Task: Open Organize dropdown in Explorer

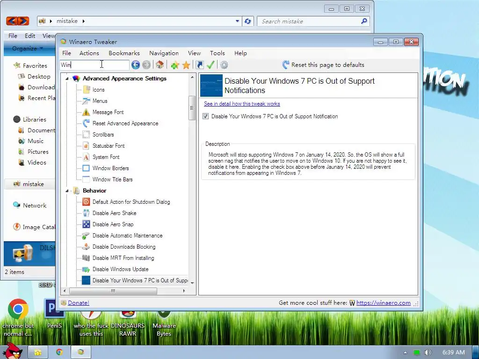Action: click(27, 49)
